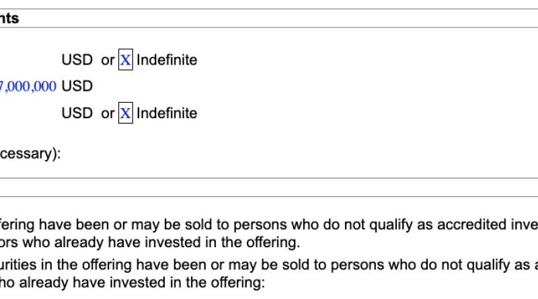Click USD text in the top row
The image size is (538, 299).
pyautogui.click(x=77, y=60)
